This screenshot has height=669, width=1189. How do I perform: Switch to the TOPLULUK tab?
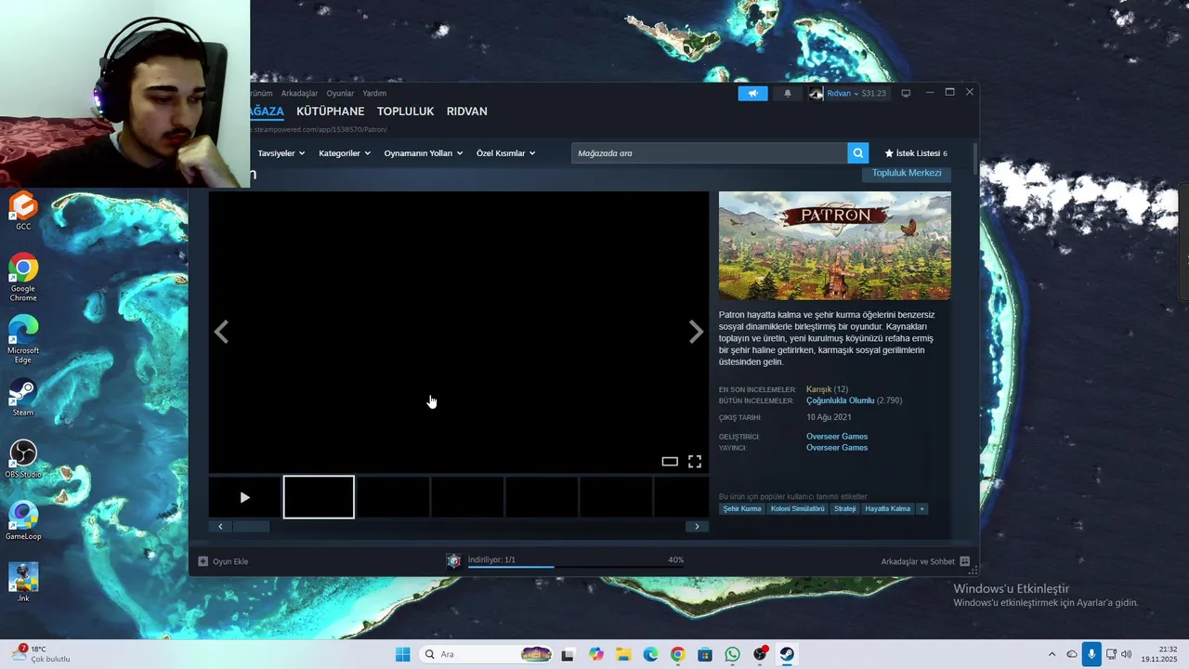pos(406,111)
